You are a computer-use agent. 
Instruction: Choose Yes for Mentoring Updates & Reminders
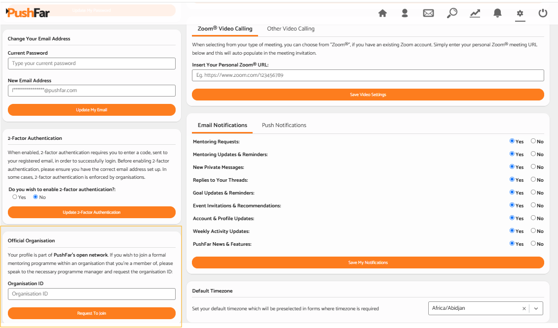(512, 154)
